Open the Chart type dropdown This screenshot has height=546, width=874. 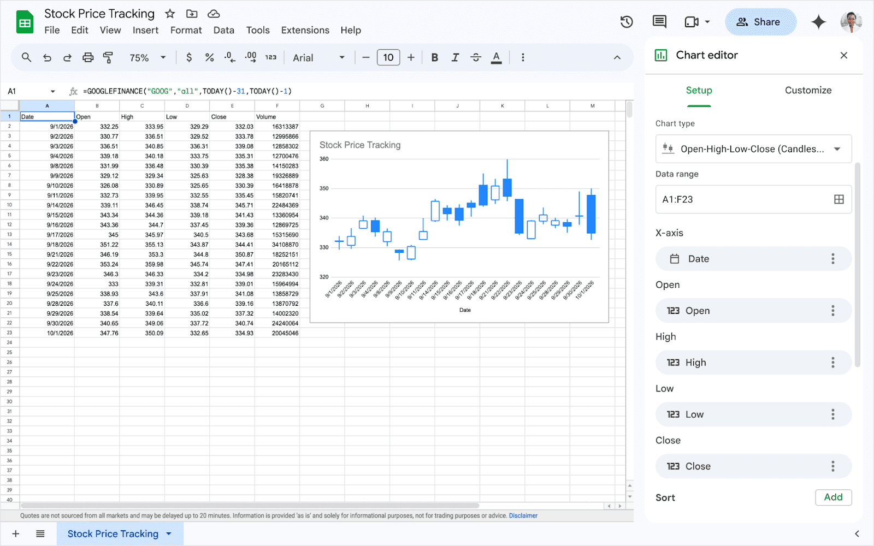(753, 149)
